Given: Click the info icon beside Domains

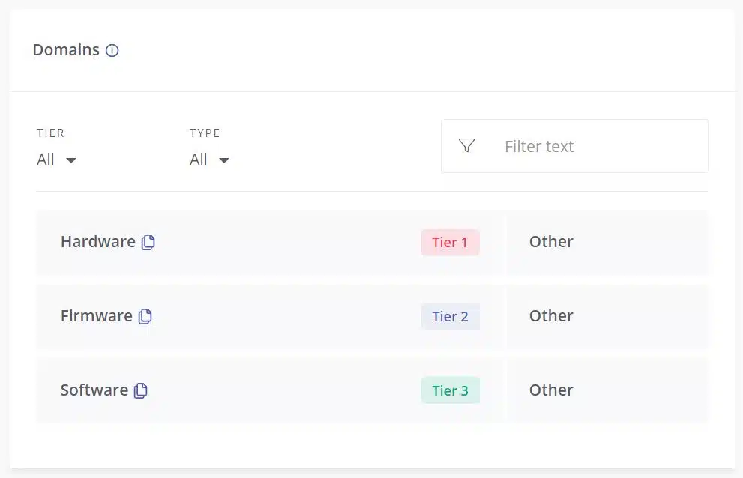Looking at the screenshot, I should click(112, 50).
